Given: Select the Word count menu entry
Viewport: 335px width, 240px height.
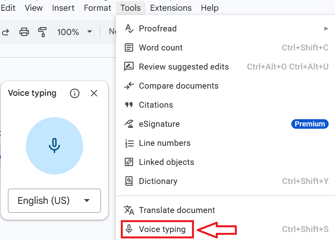Looking at the screenshot, I should (226, 48).
